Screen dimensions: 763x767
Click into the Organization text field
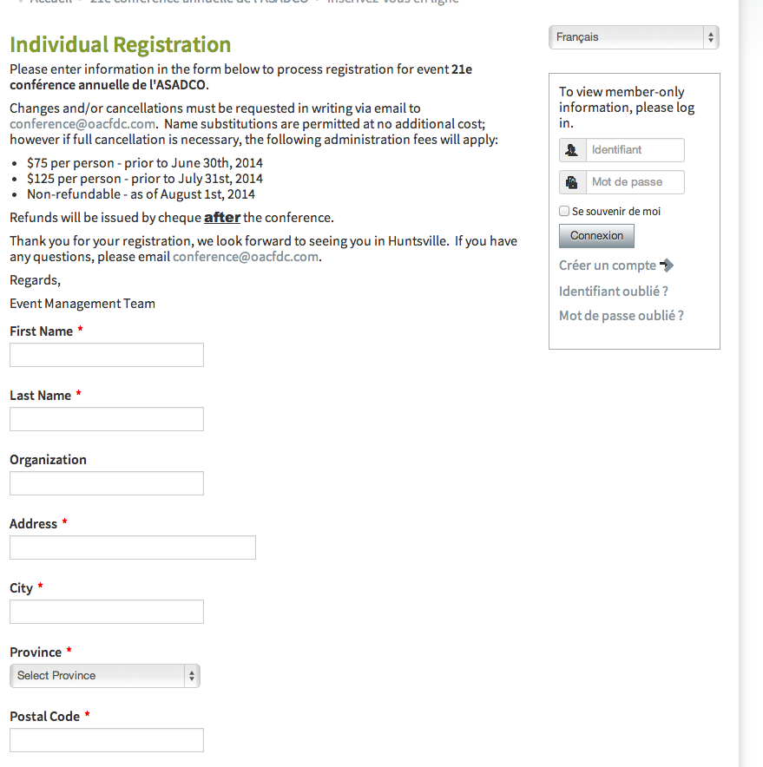pos(107,483)
